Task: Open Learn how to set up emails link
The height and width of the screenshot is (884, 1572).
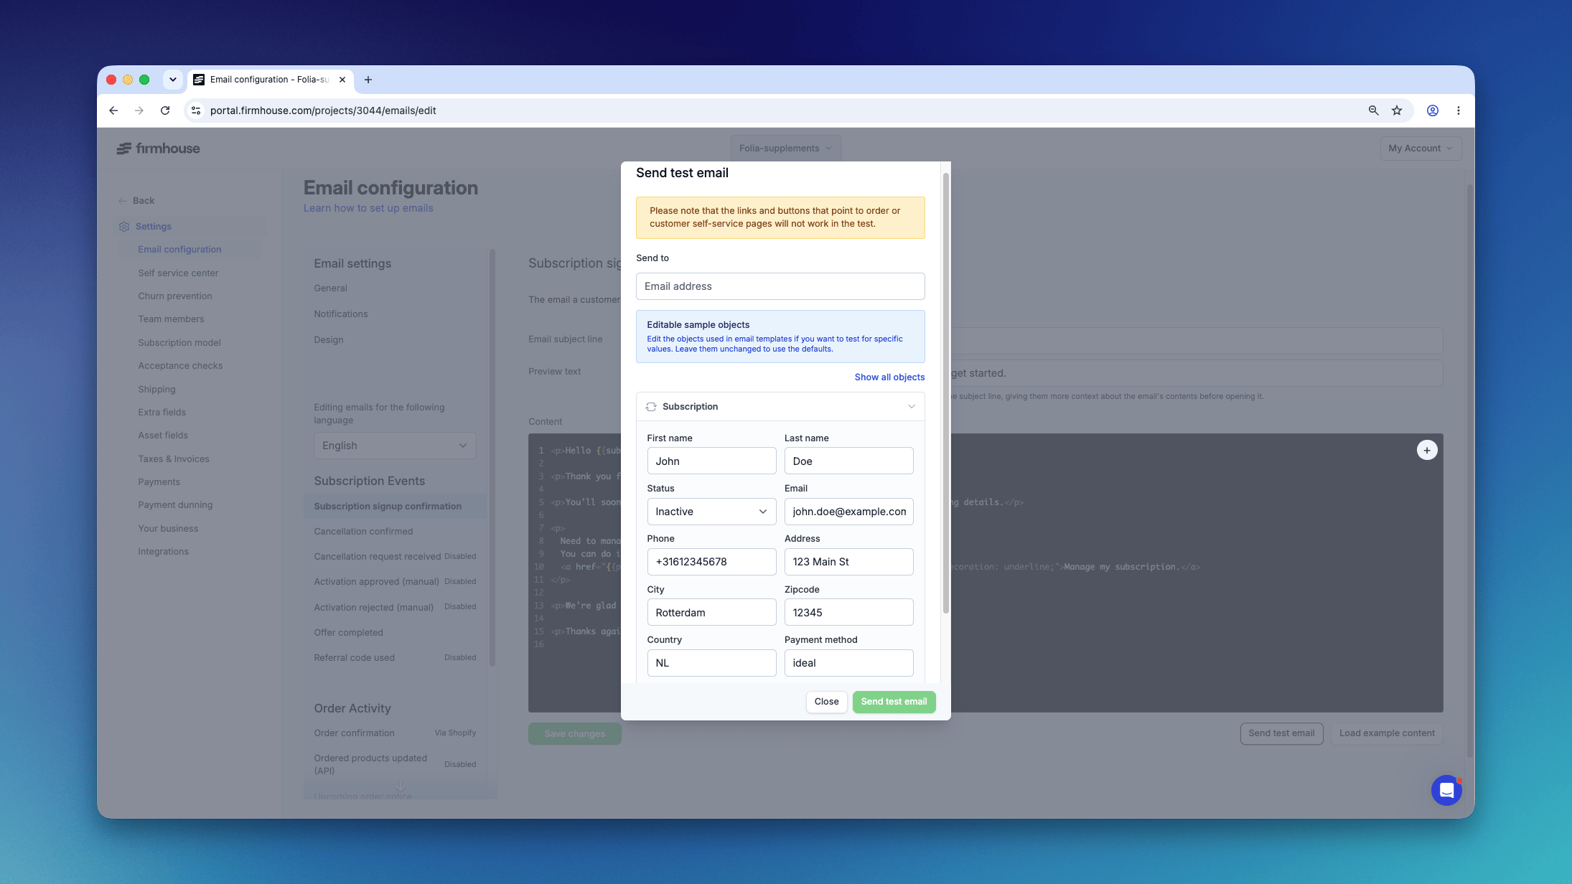Action: pyautogui.click(x=368, y=208)
